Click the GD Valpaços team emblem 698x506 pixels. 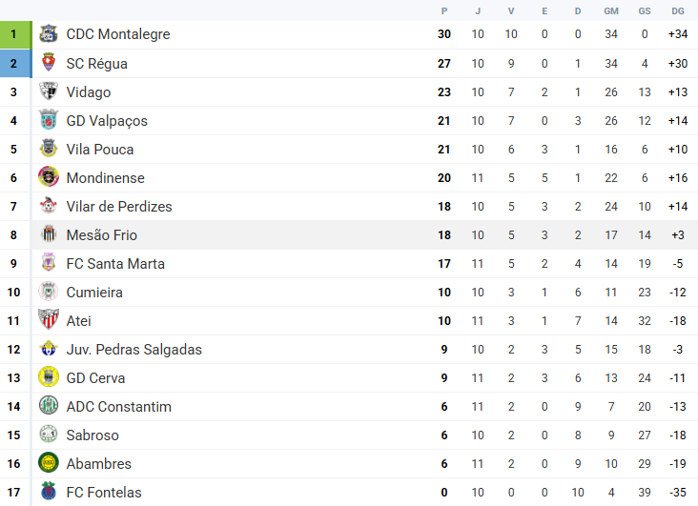[x=48, y=120]
